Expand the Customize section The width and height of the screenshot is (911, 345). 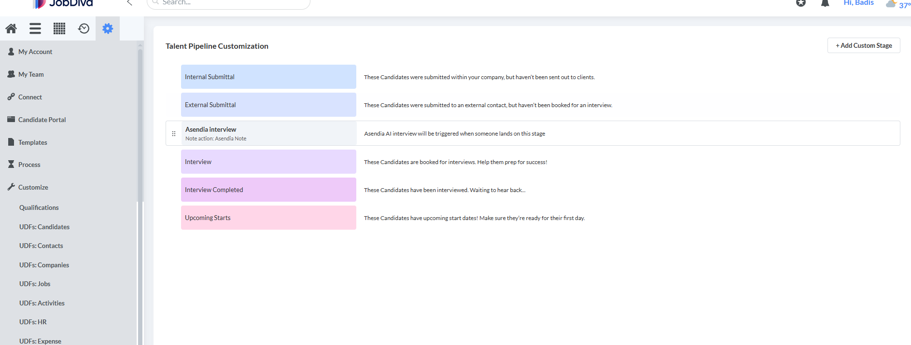[33, 187]
